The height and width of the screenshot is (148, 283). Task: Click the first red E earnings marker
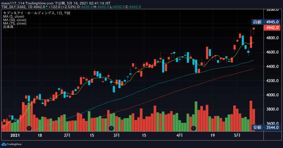29,128
